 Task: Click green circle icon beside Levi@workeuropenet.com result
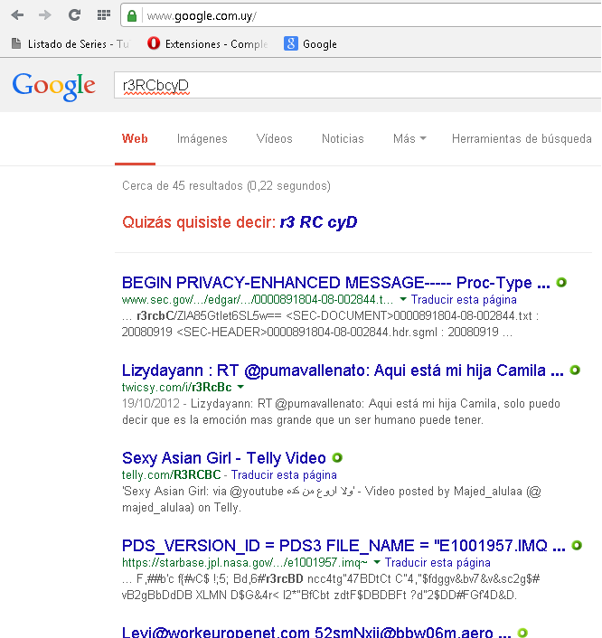pos(522,633)
